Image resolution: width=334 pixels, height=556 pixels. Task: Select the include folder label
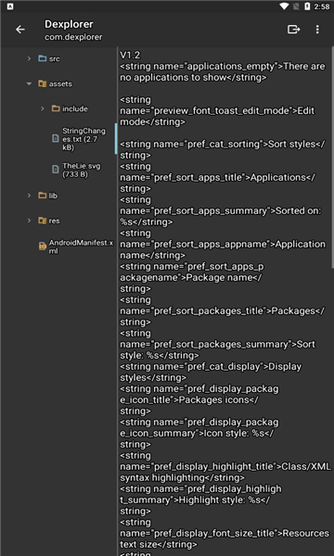click(x=75, y=108)
